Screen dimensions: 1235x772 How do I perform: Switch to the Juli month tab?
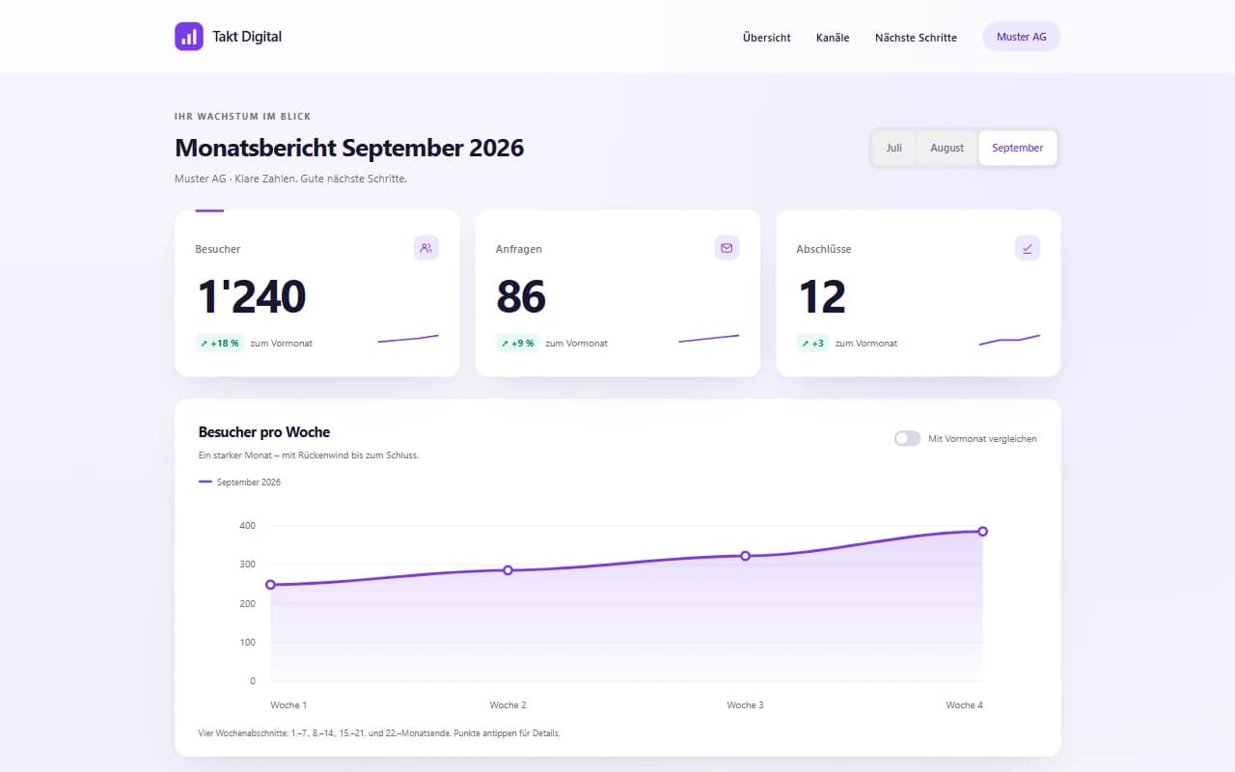pyautogui.click(x=894, y=148)
